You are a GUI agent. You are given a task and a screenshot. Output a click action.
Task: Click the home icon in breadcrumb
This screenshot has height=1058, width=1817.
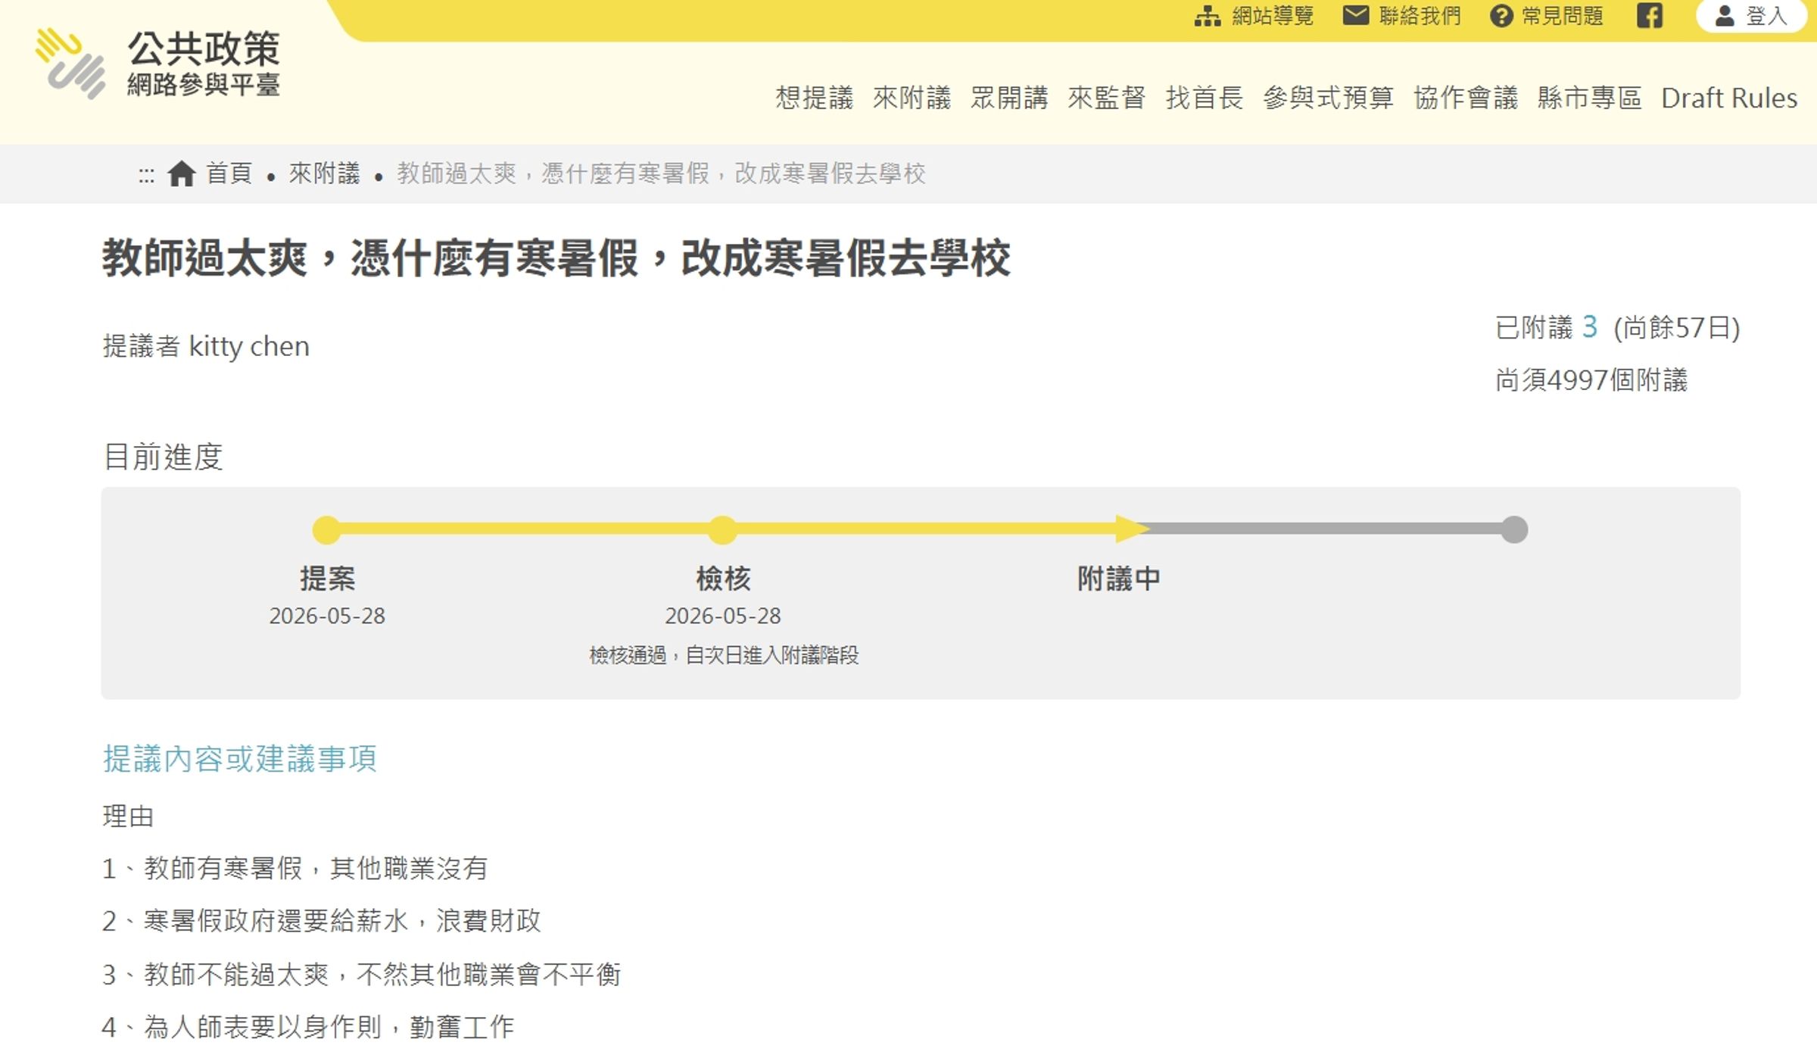click(181, 173)
